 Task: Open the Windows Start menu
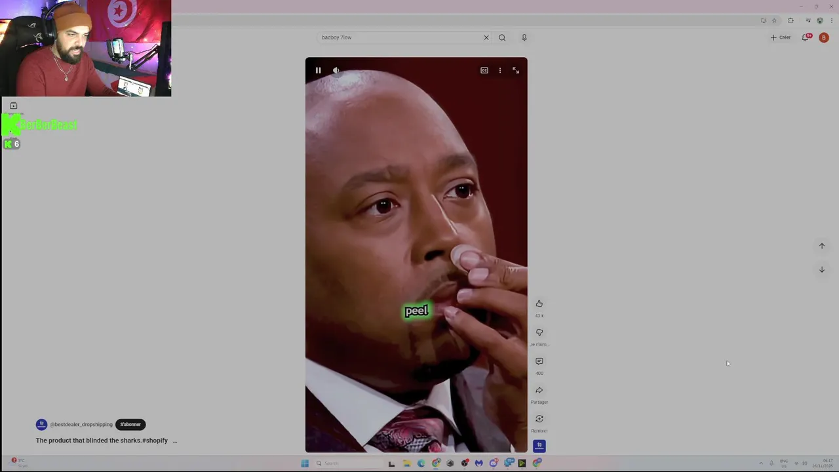coord(305,463)
